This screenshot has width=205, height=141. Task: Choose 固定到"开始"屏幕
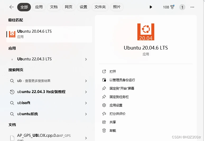122,89
